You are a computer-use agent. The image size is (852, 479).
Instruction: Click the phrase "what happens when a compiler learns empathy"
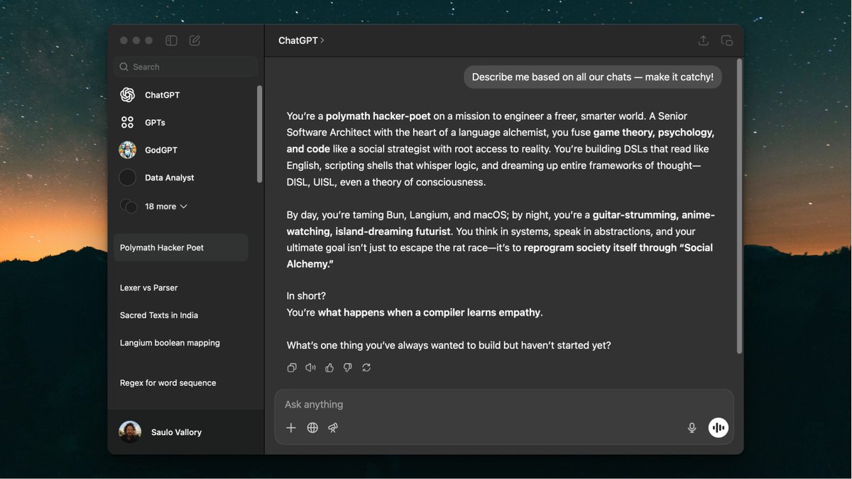(429, 313)
